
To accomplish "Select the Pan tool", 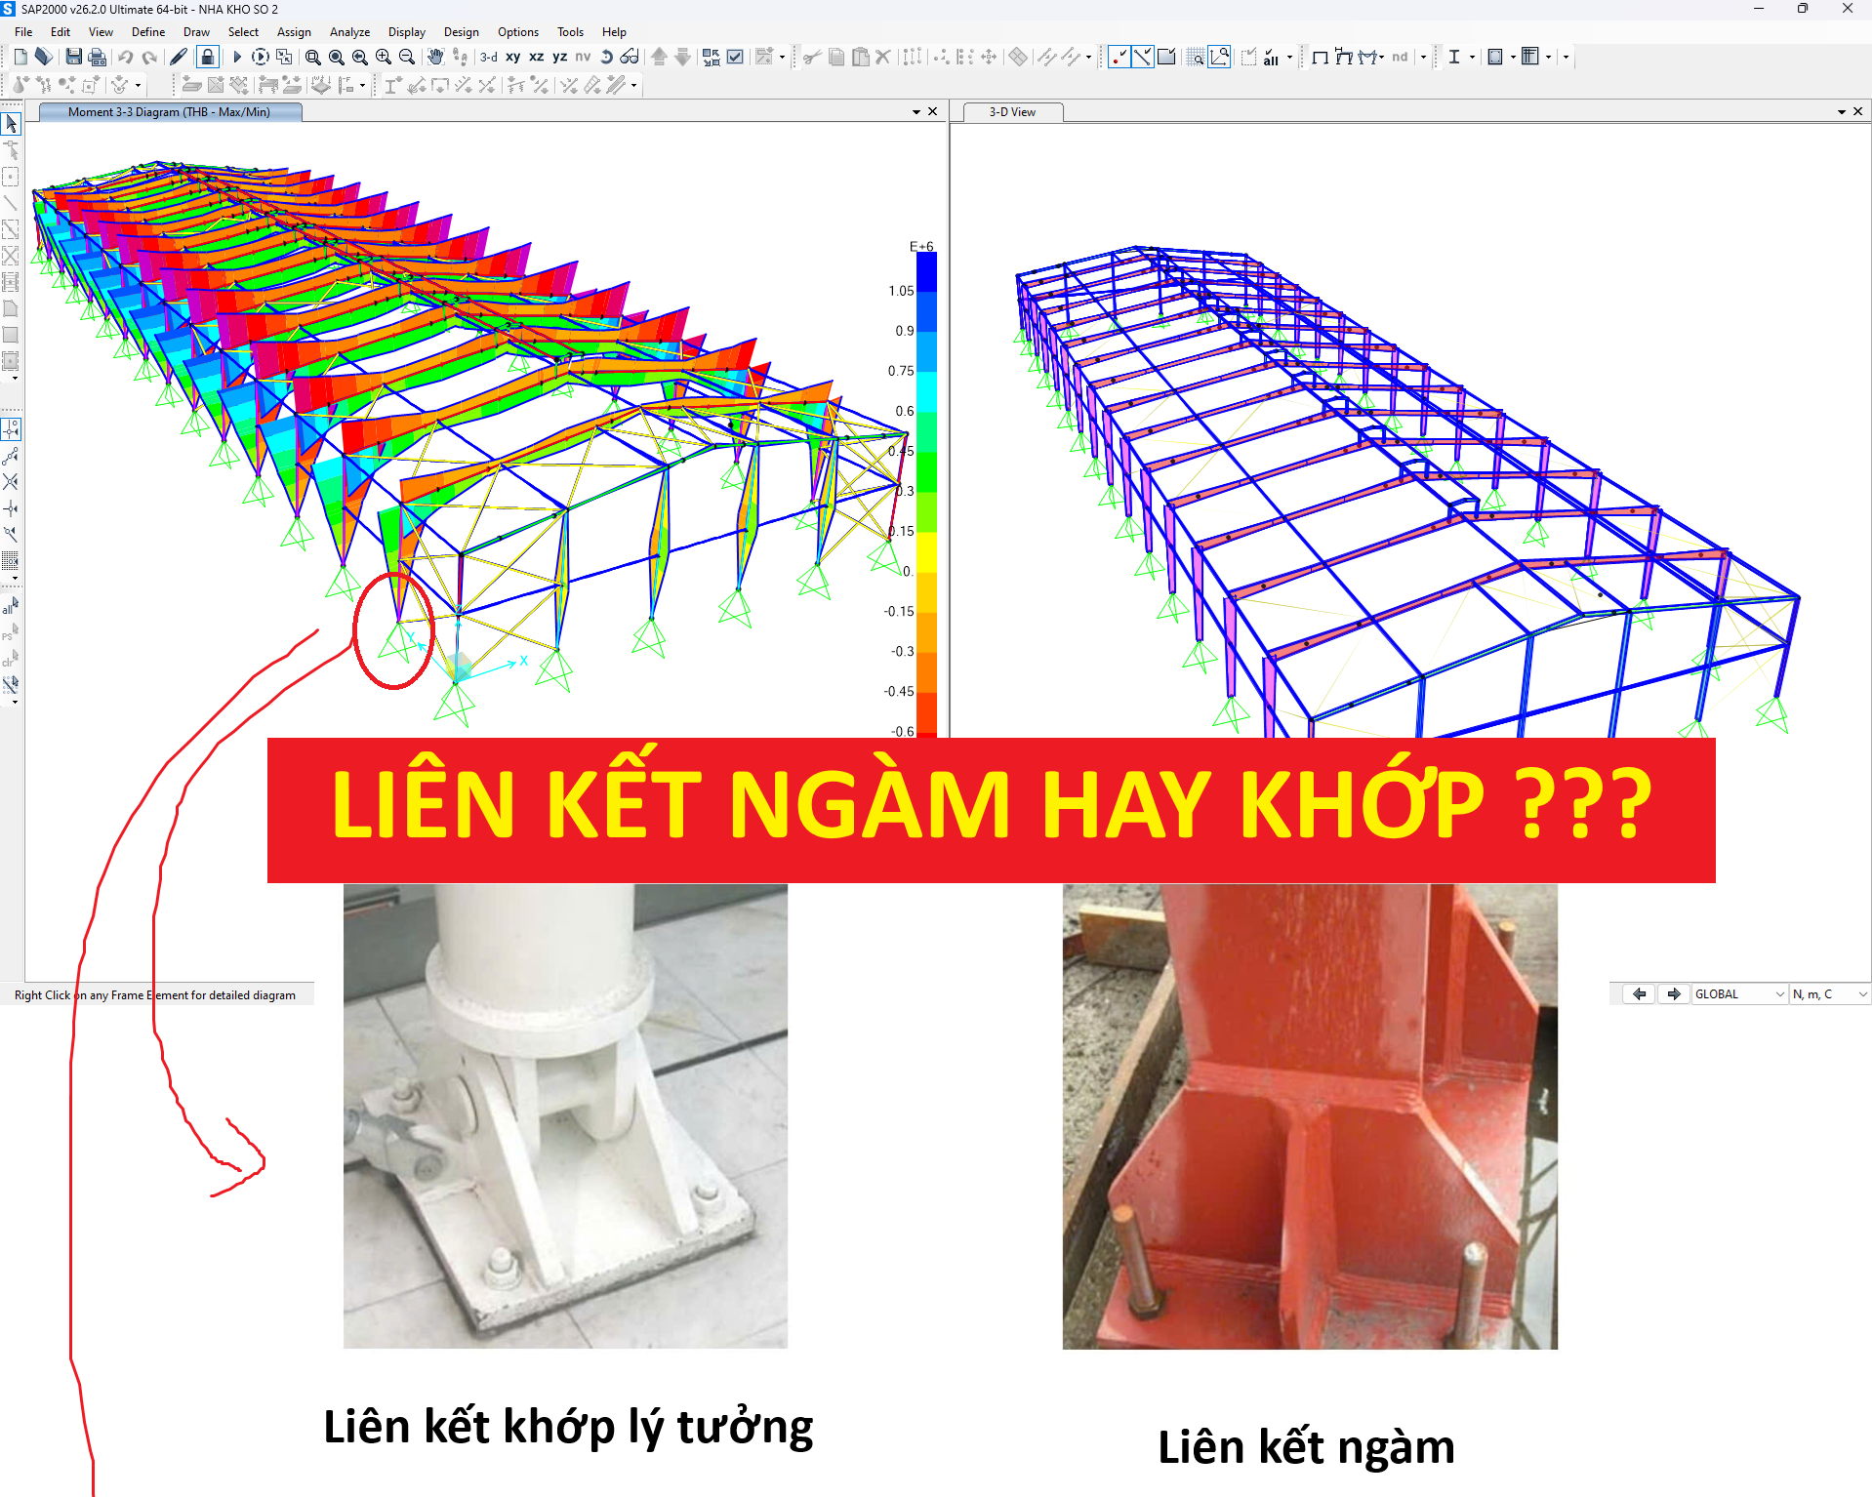I will click(436, 57).
